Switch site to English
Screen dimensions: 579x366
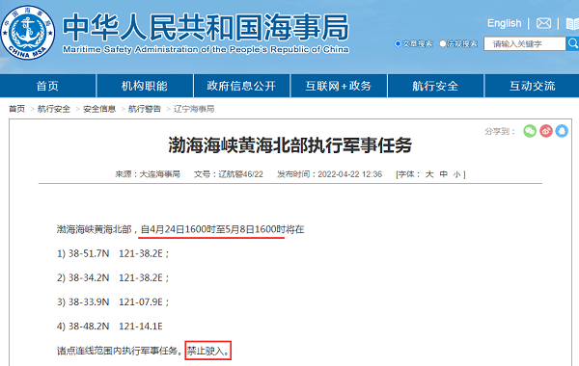coord(504,23)
